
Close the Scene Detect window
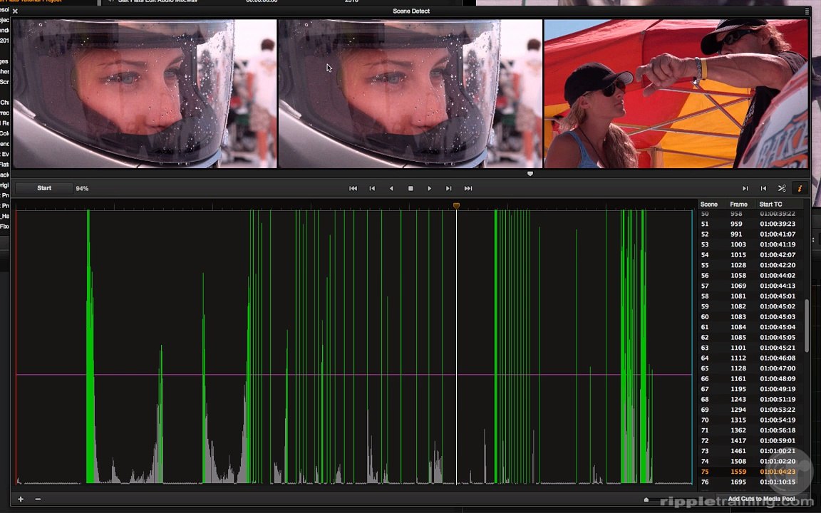click(x=15, y=11)
